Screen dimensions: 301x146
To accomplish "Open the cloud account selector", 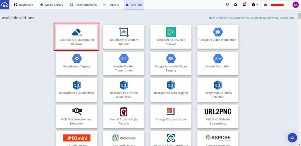I will coord(265,5).
